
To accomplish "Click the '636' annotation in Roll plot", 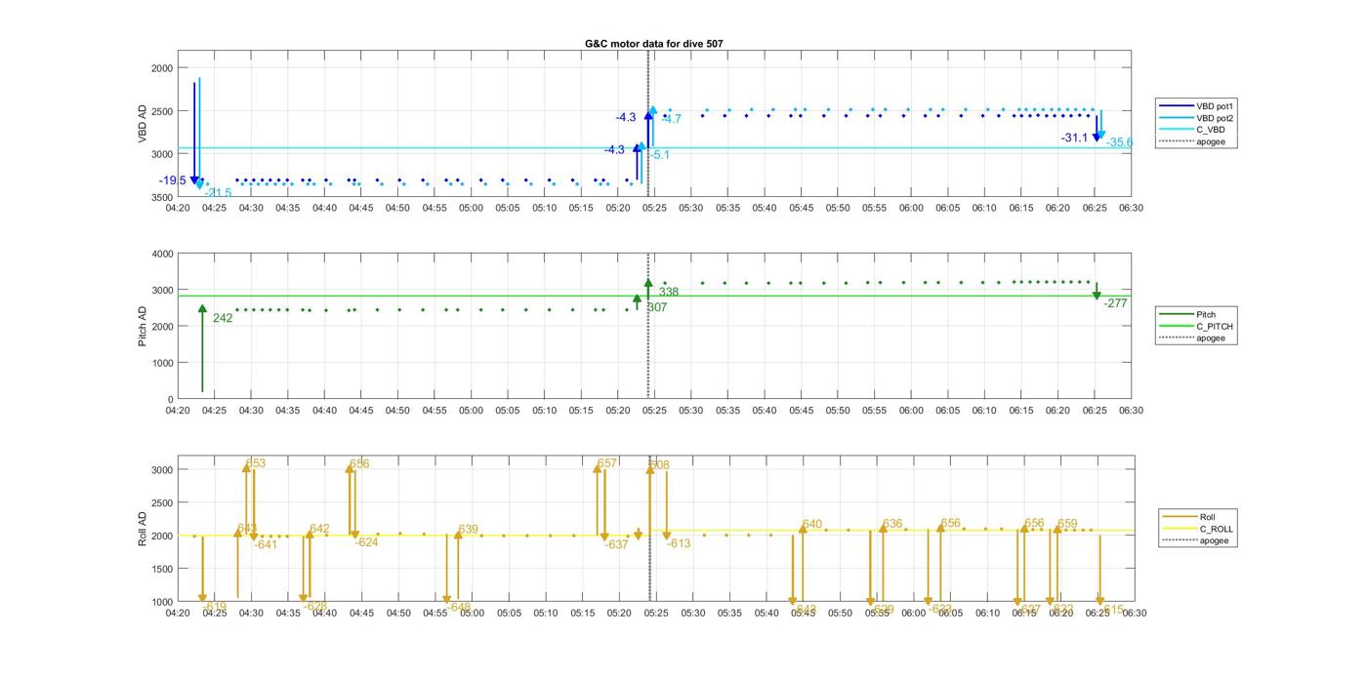I will click(x=892, y=525).
